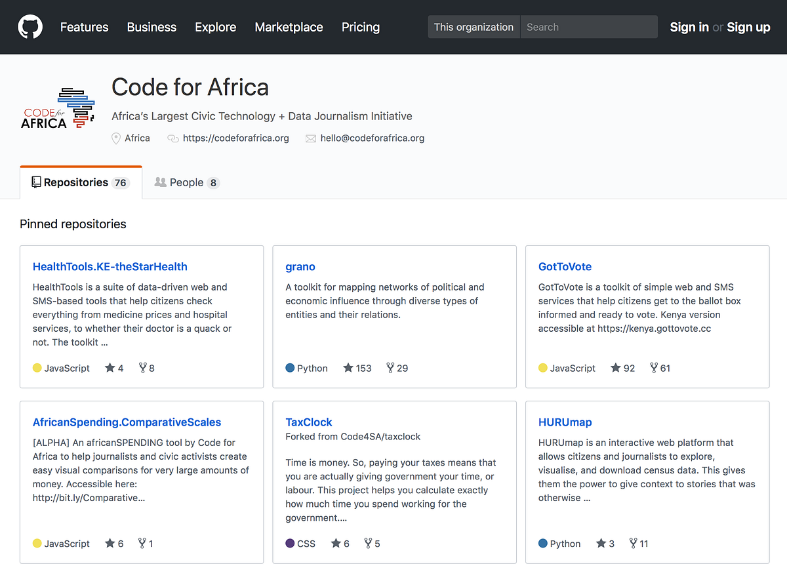The width and height of the screenshot is (787, 583).
Task: Click the star icon on HealthTools.KE-theStarHealth card
Action: tap(110, 368)
